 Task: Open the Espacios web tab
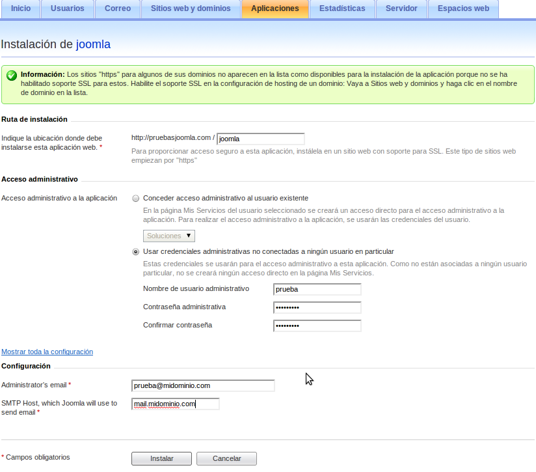[x=463, y=8]
